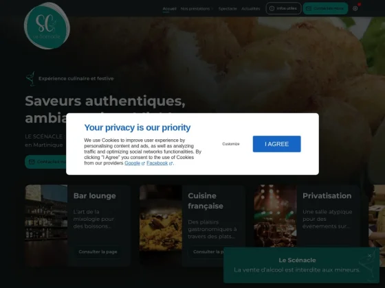Click the Infos utiles header button
Viewport: 385px width, 288px height.
pyautogui.click(x=283, y=8)
